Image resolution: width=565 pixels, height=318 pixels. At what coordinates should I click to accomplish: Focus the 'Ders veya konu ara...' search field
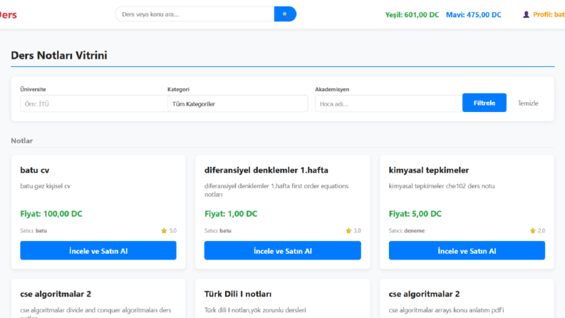tap(195, 14)
